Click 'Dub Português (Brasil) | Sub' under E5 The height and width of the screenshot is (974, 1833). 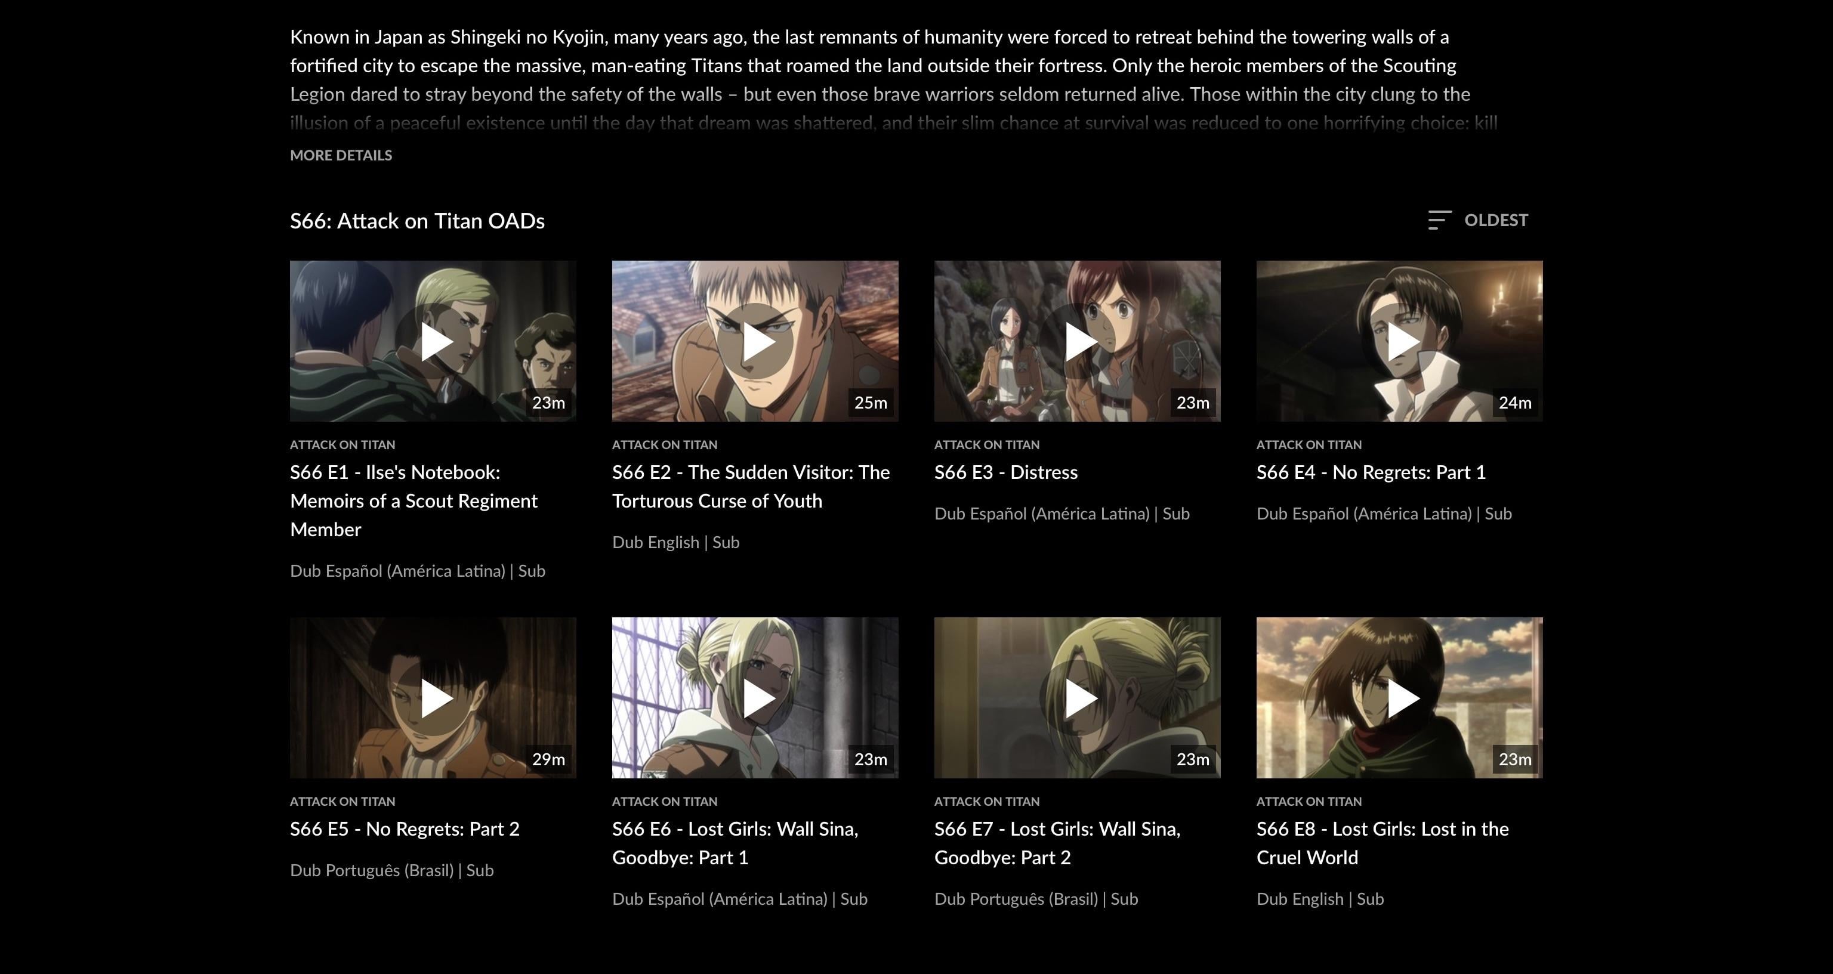point(391,870)
